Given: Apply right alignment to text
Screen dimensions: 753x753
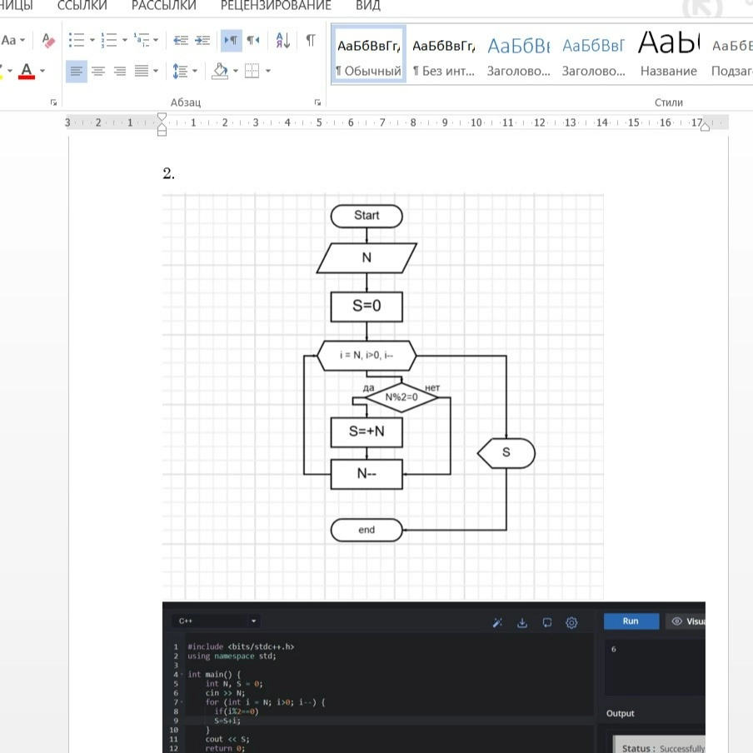Looking at the screenshot, I should coord(120,71).
